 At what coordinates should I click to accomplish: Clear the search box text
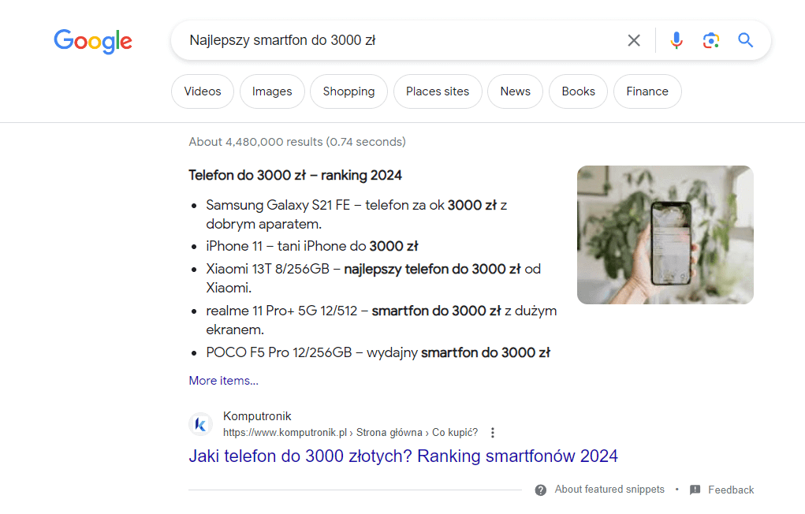[x=634, y=40]
